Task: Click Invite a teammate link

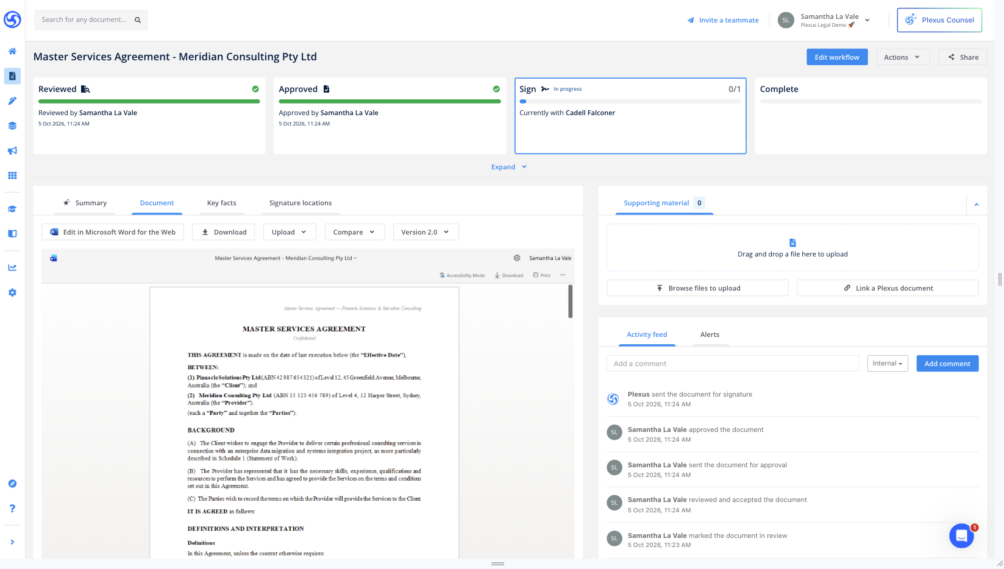Action: pyautogui.click(x=723, y=20)
